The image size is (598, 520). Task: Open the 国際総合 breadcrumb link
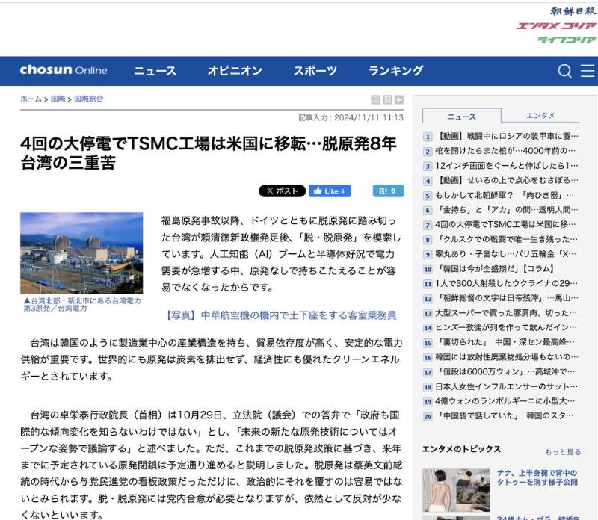(88, 99)
